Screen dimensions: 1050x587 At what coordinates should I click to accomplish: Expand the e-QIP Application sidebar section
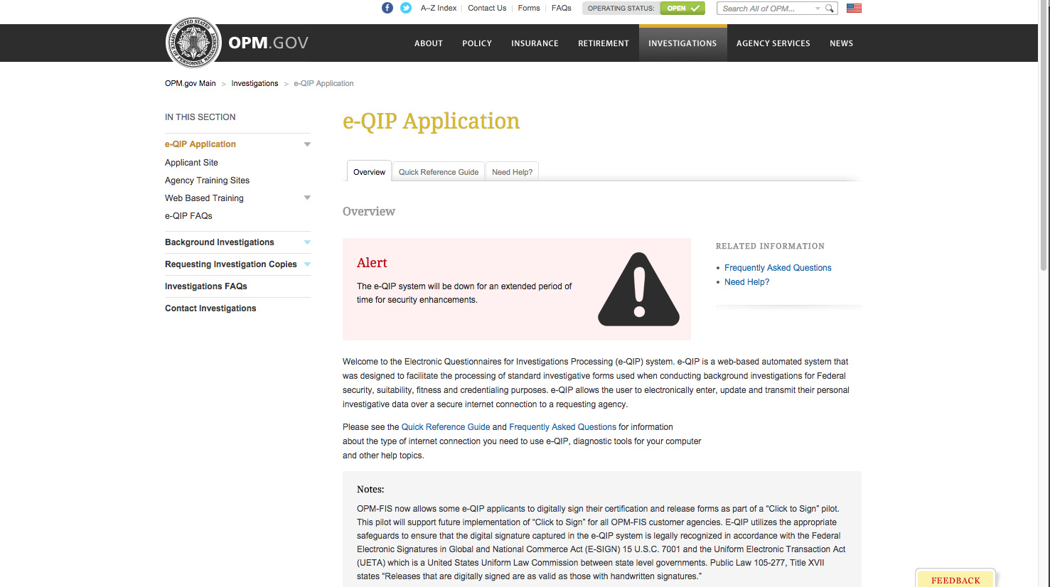(307, 144)
